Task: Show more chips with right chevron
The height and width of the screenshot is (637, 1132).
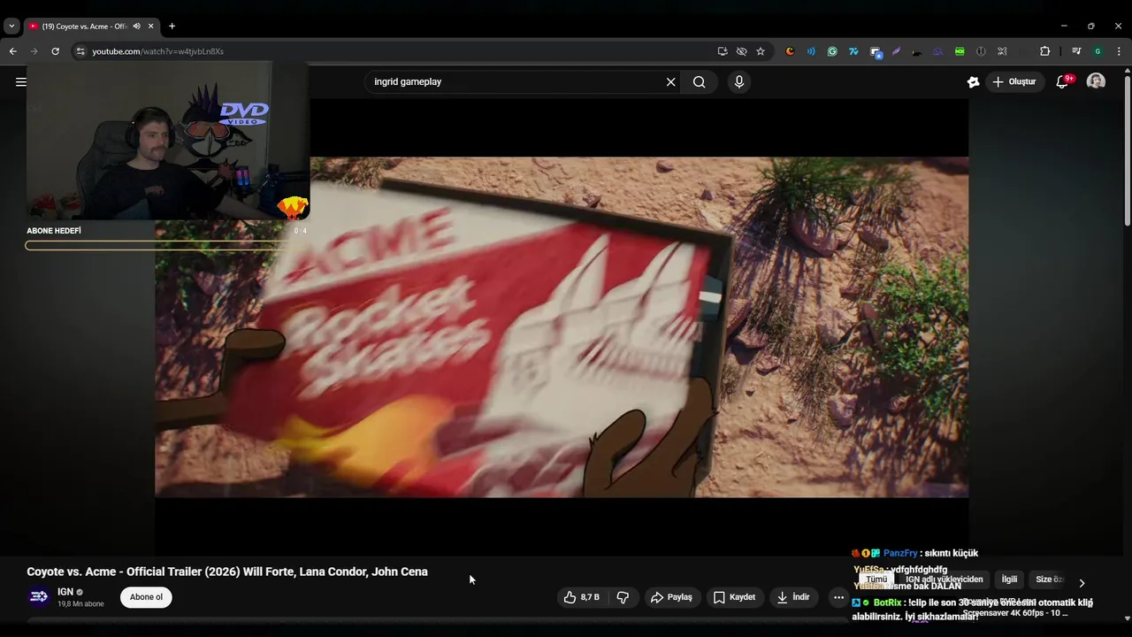Action: [x=1081, y=583]
